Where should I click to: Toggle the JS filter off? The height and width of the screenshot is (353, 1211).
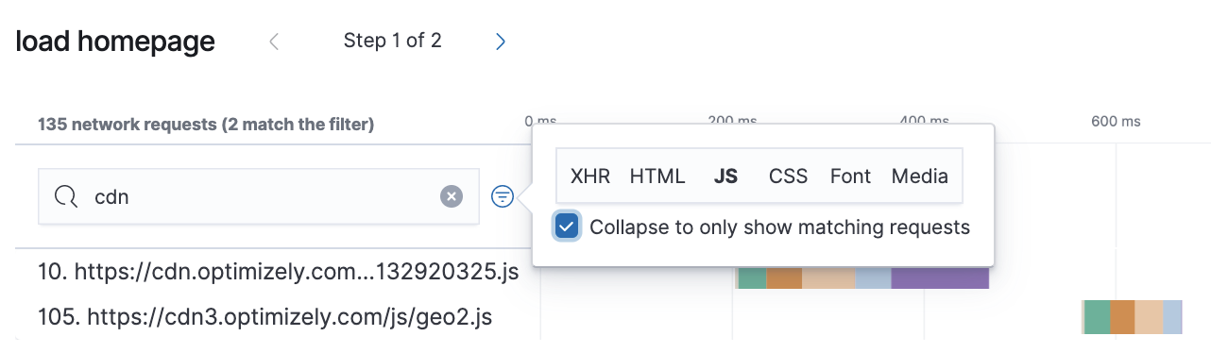tap(725, 176)
